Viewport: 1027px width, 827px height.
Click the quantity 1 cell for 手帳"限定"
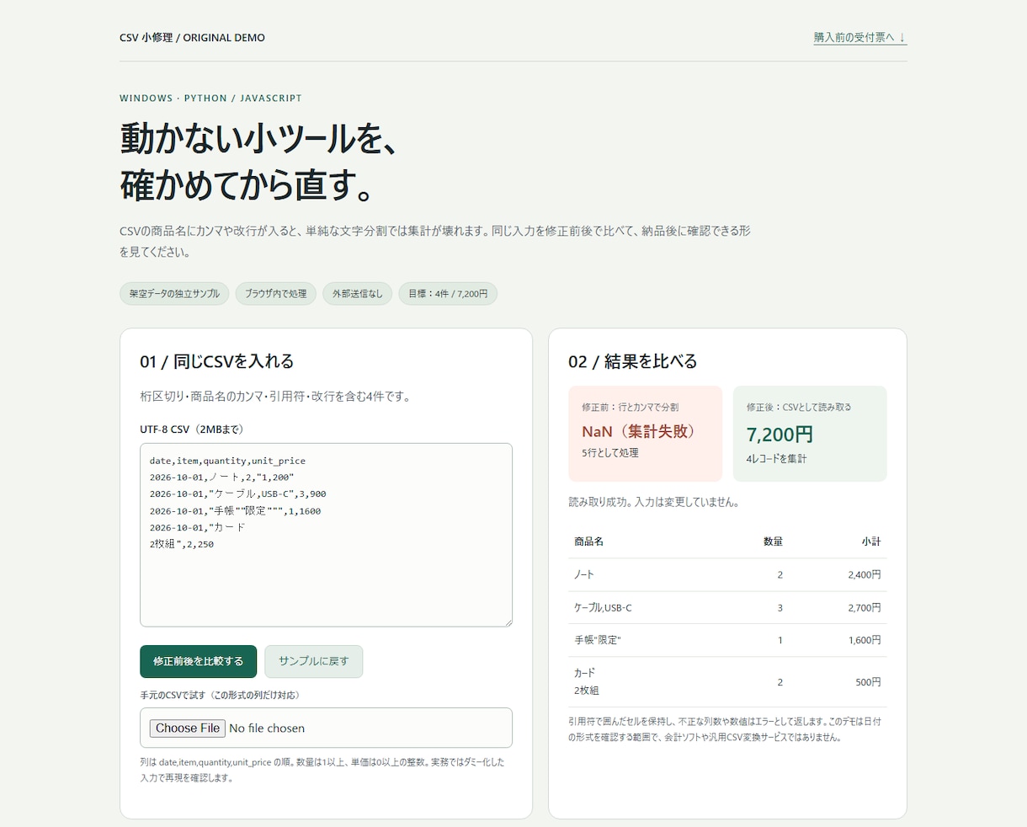pyautogui.click(x=780, y=640)
